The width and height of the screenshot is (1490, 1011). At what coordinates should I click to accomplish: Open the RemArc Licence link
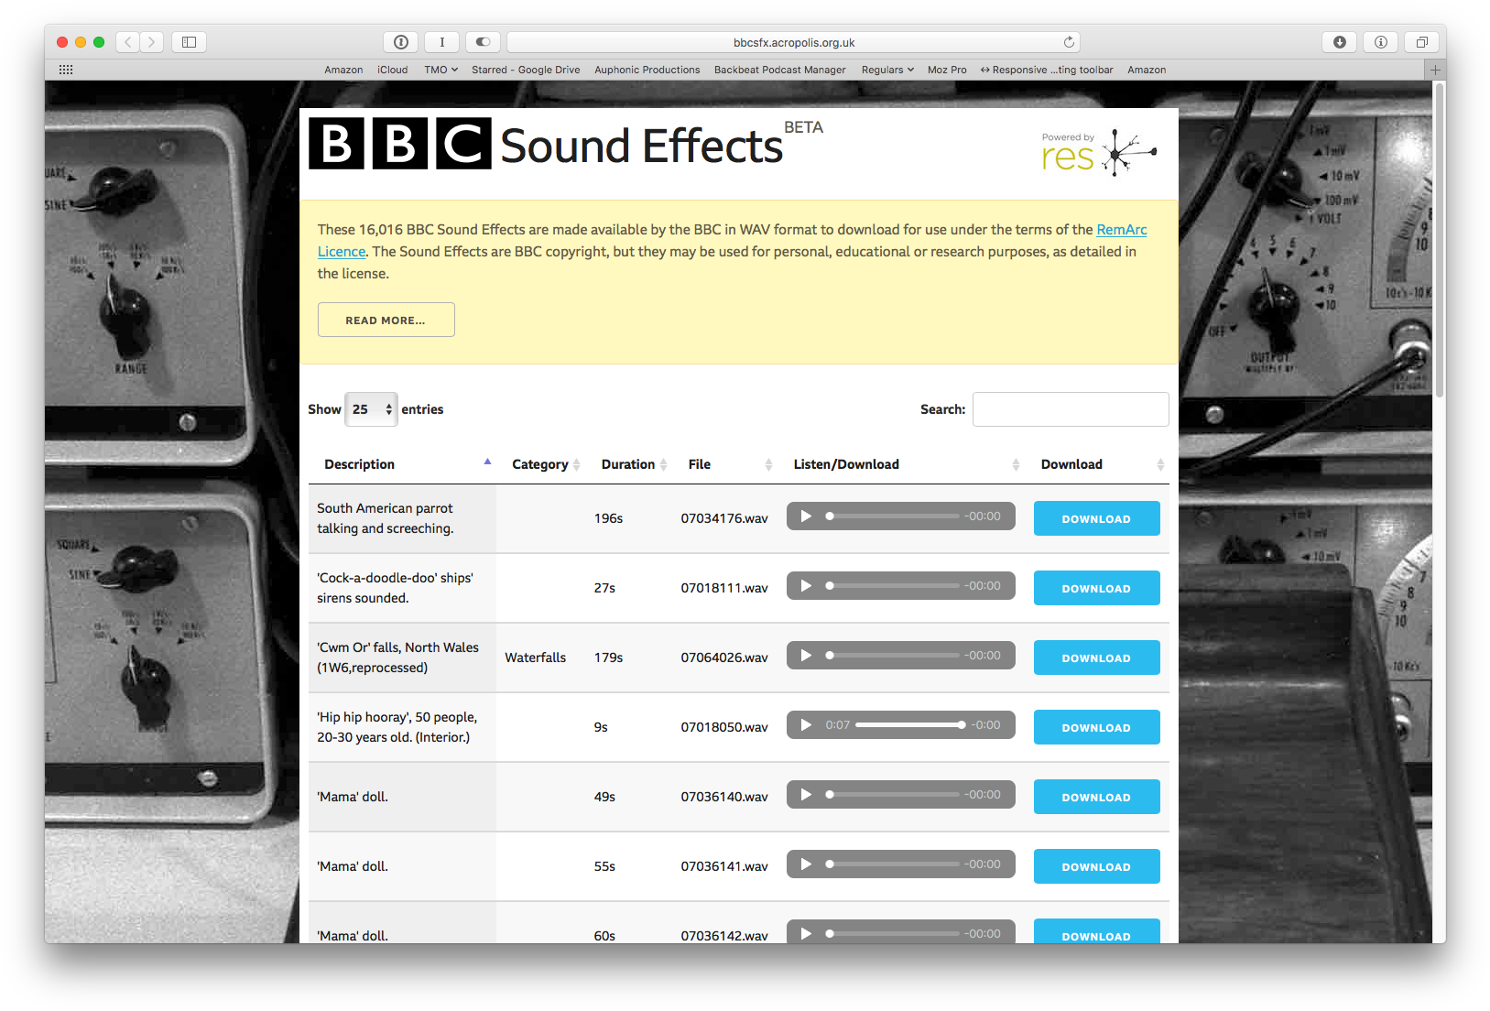pos(1121,229)
